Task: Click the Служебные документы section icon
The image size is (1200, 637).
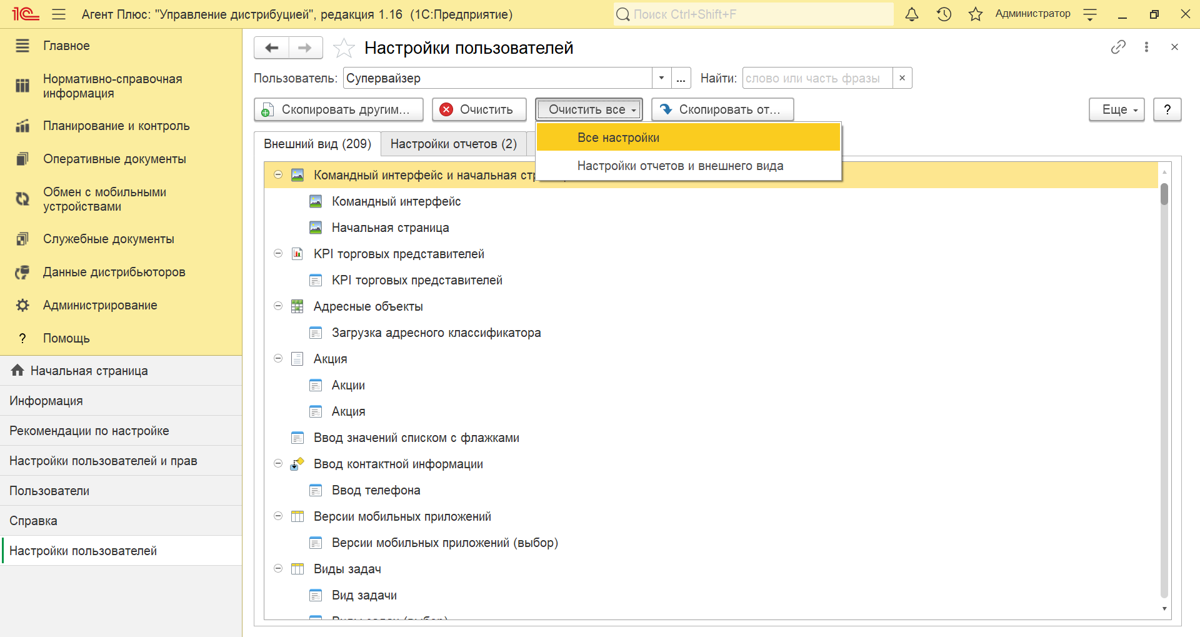Action: pyautogui.click(x=22, y=239)
